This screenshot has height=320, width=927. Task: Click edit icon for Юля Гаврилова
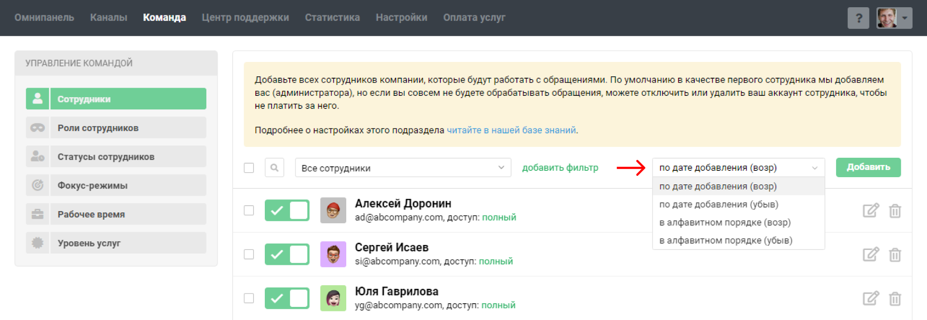[x=870, y=298]
